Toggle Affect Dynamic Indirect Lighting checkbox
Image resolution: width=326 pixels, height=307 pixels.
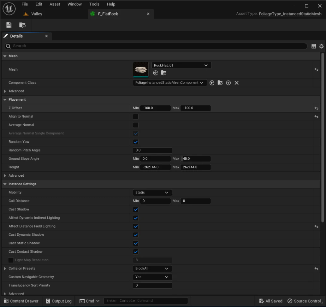pyautogui.click(x=136, y=218)
